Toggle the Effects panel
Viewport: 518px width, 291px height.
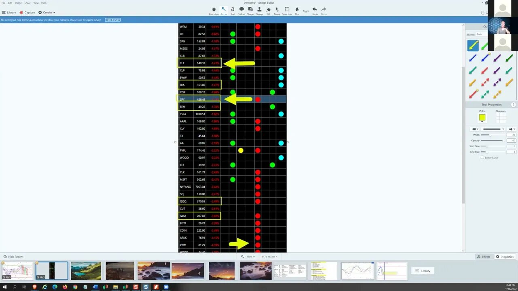click(x=484, y=257)
